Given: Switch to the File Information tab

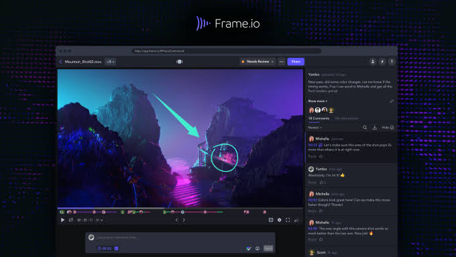Looking at the screenshot, I should click(x=346, y=119).
